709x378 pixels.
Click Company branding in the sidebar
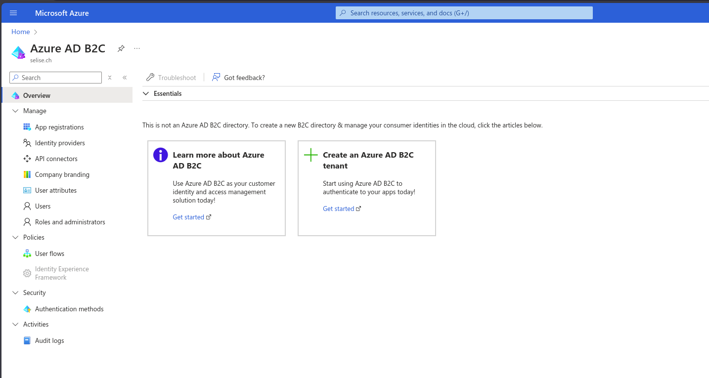[62, 174]
